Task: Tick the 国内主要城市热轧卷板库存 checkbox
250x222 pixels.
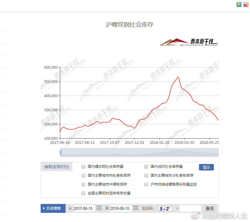Action: [83, 176]
